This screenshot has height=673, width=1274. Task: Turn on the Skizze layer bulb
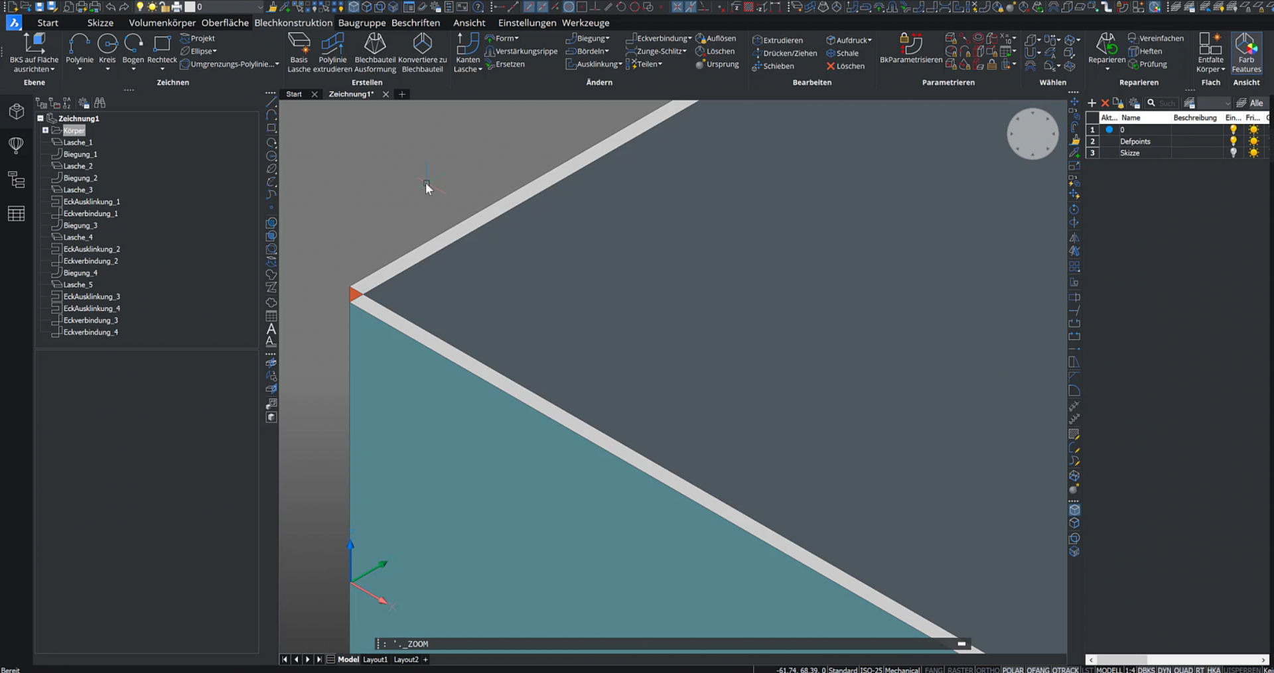[1233, 153]
